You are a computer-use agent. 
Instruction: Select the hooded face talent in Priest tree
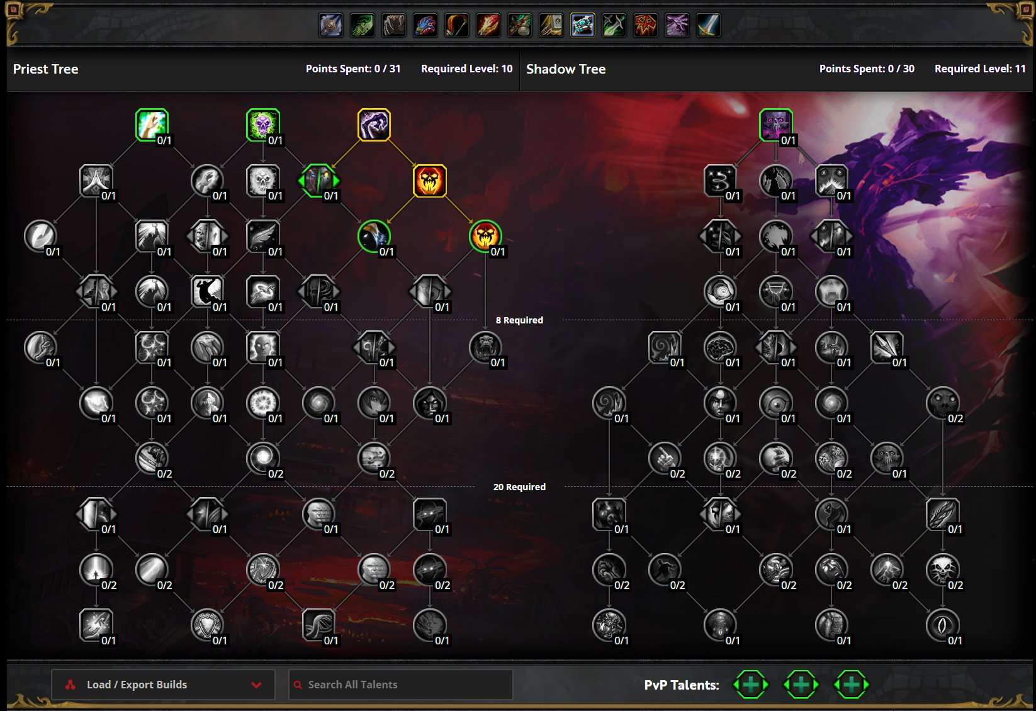[430, 403]
